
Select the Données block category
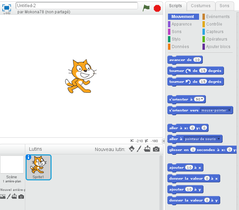click(x=179, y=47)
